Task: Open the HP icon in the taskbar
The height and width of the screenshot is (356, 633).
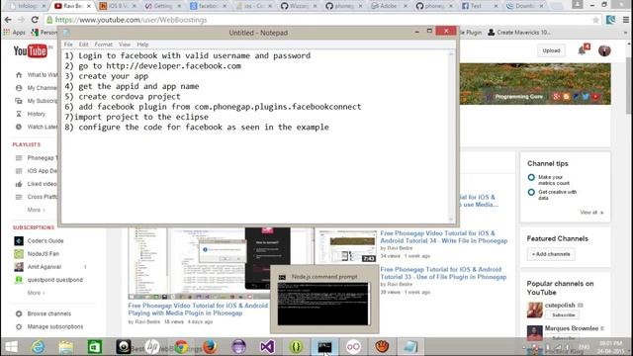Action: click(x=152, y=347)
